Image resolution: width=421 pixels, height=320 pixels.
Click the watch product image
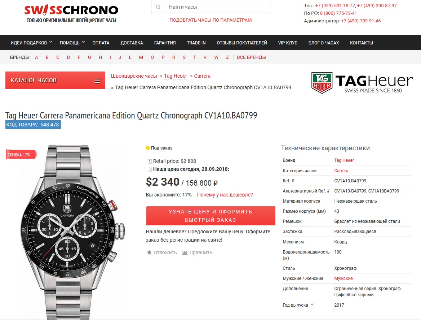coord(72,232)
